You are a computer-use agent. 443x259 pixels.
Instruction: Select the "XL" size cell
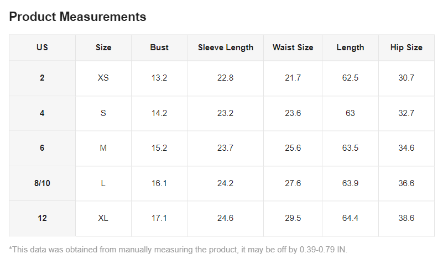coord(103,218)
